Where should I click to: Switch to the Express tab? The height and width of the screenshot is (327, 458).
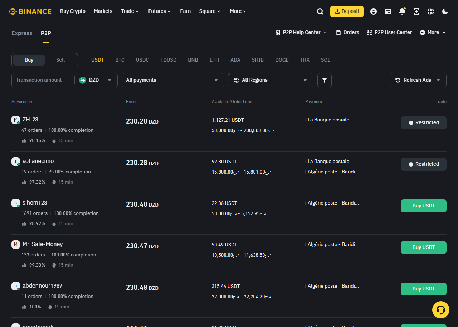(x=22, y=33)
